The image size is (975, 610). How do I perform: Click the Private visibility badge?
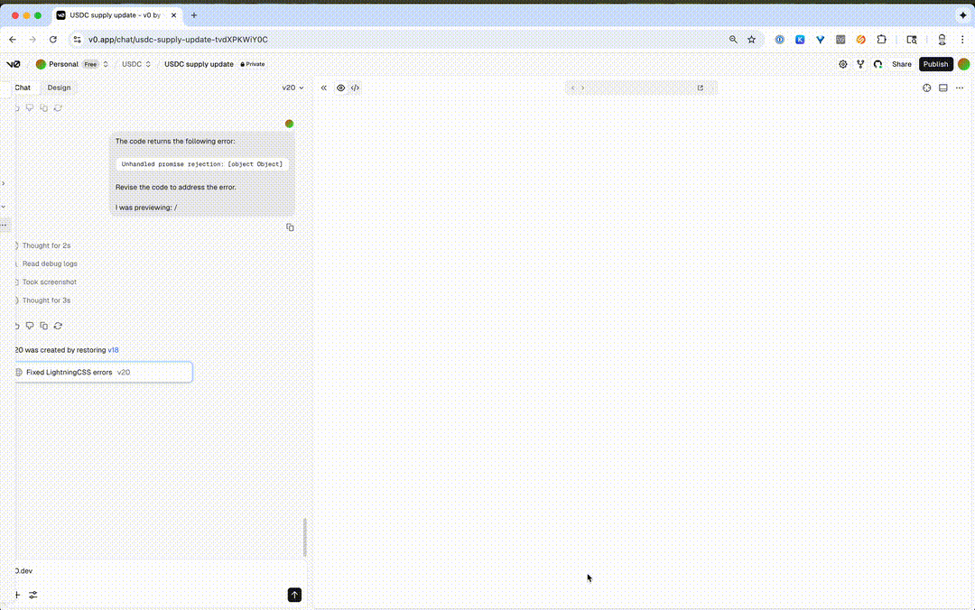coord(253,64)
